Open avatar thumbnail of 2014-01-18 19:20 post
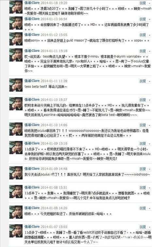 pos(16,7)
